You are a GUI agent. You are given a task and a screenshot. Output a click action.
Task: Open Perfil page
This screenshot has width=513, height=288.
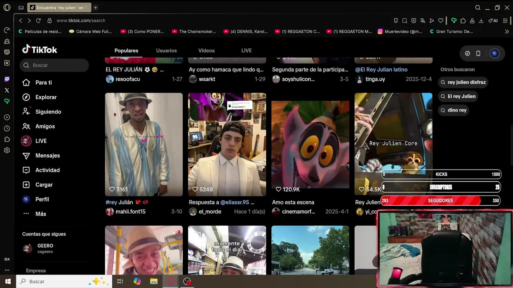[36, 199]
